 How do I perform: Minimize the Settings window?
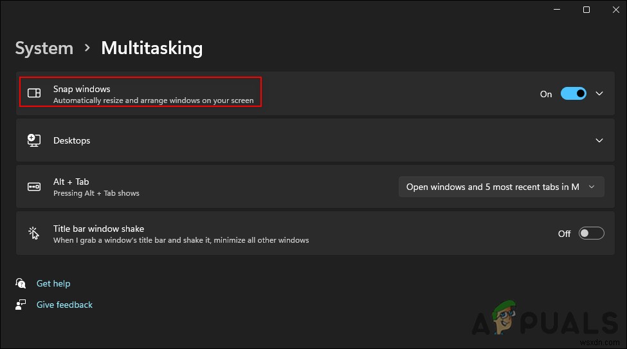tap(557, 10)
